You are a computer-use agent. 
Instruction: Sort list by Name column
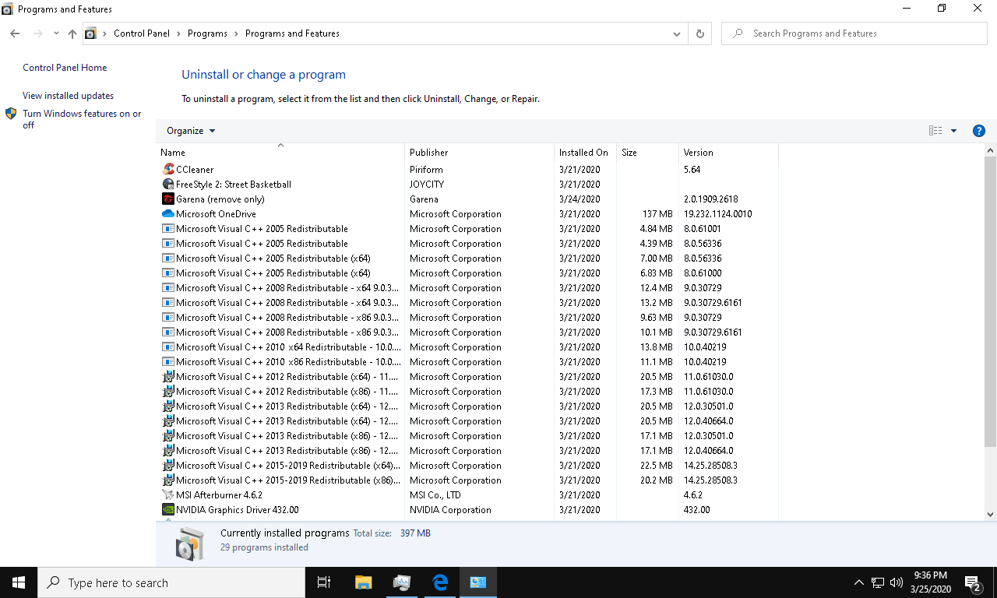click(280, 153)
